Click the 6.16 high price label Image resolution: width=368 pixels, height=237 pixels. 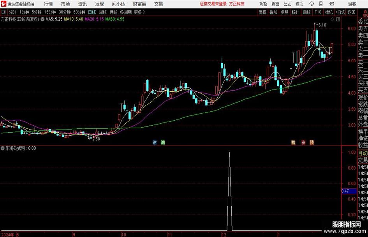point(322,25)
